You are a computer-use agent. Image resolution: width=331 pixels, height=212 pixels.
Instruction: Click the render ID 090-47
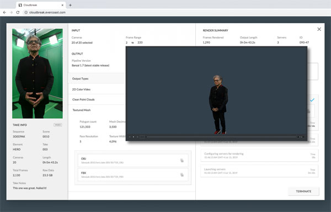pyautogui.click(x=304, y=42)
